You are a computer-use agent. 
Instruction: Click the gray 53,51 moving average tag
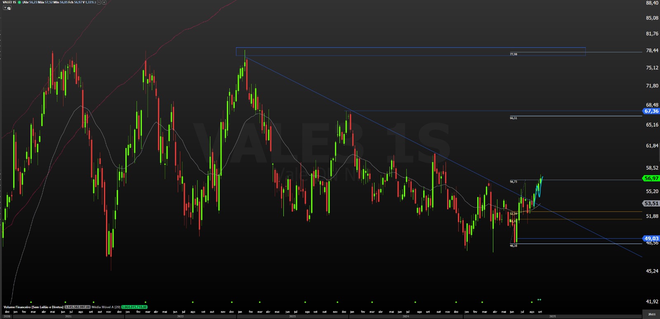pyautogui.click(x=651, y=204)
